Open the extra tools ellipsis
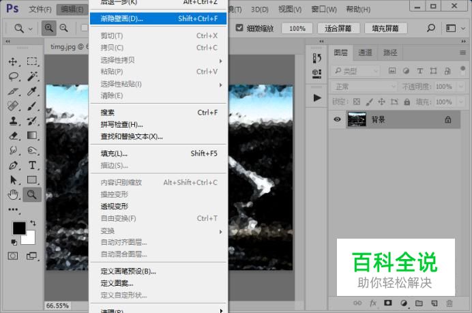 13,209
